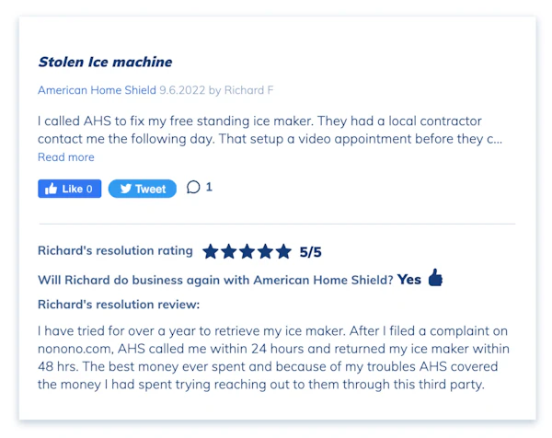Expand review with Read more link
Screen dimensions: 552x438
pos(66,157)
